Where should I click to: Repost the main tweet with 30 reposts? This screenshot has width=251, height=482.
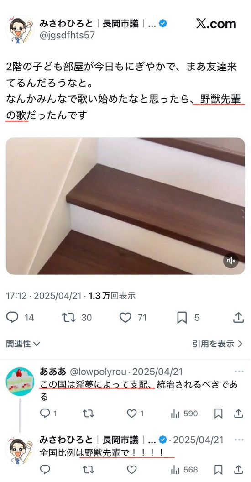(69, 318)
